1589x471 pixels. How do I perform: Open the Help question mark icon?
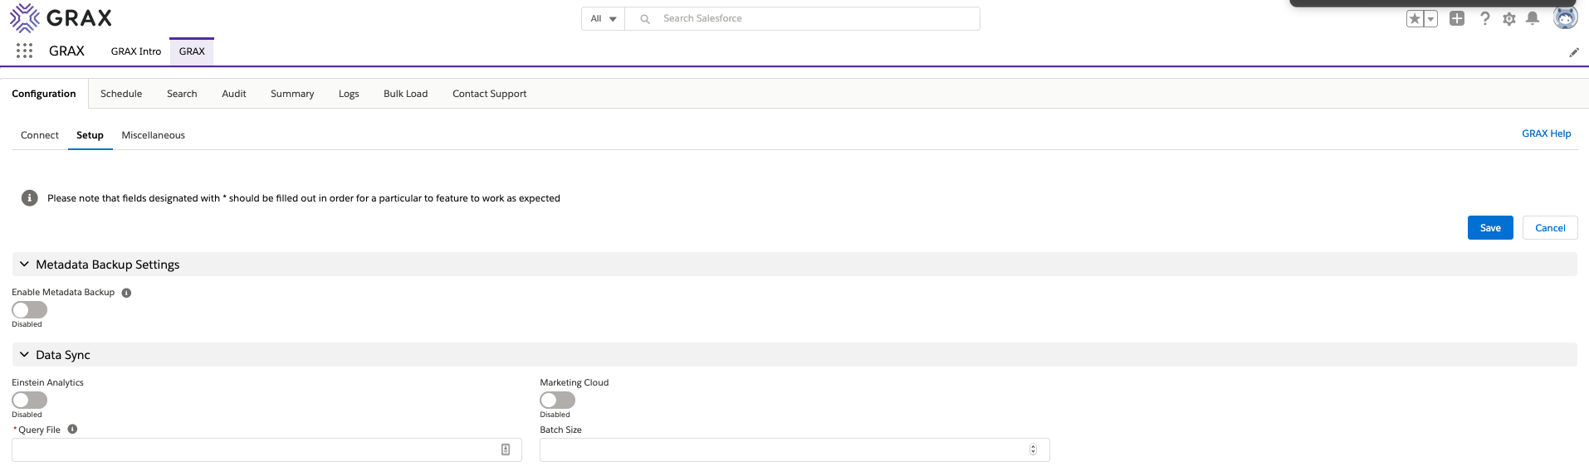[x=1484, y=18]
